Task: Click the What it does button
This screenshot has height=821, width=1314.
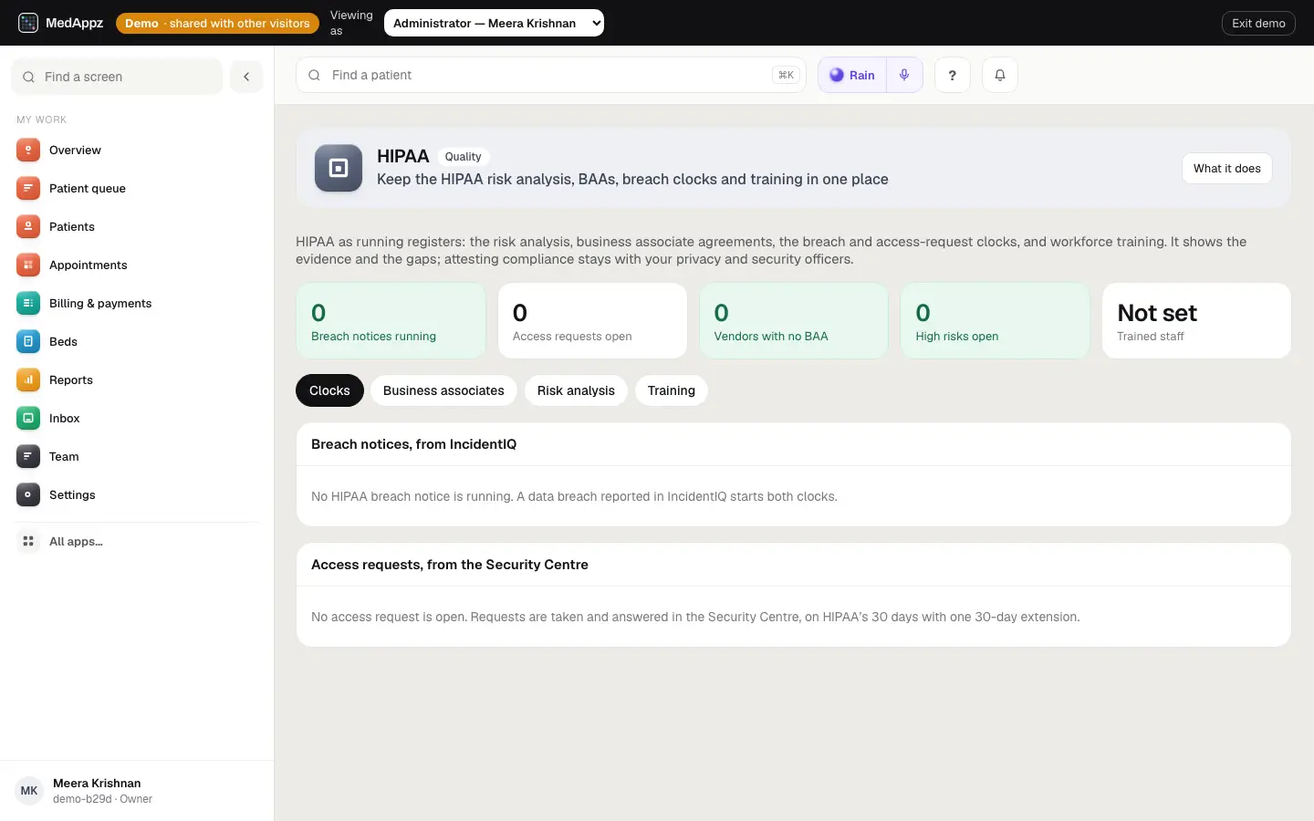Action: (x=1227, y=168)
